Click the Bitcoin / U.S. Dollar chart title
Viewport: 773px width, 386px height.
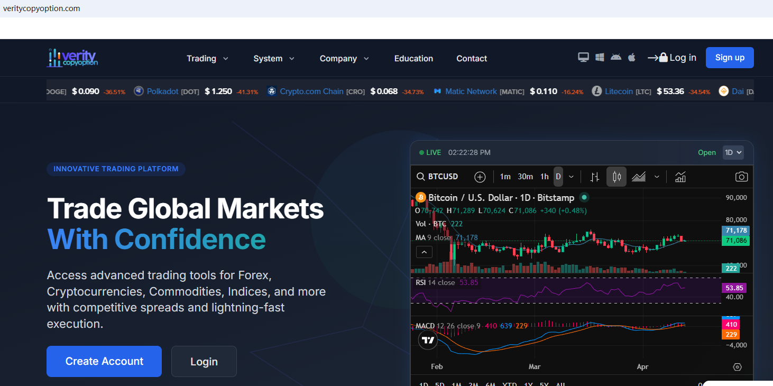[x=501, y=198]
